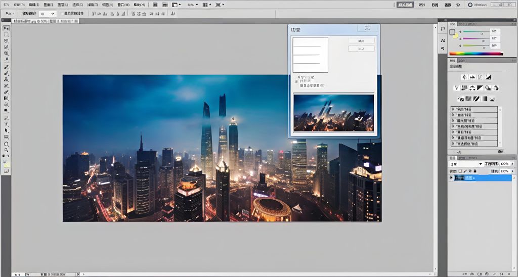Viewport: 518px width, 277px height.
Task: Click the first button in the dialog
Action: click(361, 40)
